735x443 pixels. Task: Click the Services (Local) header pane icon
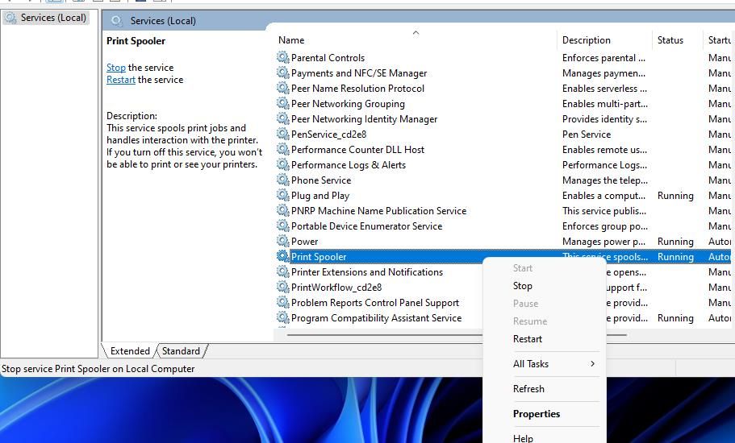117,21
